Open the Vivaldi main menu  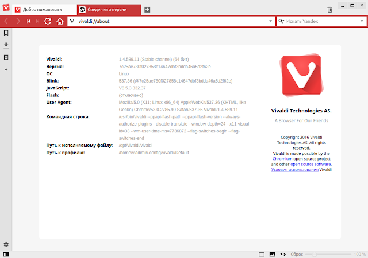6,7
